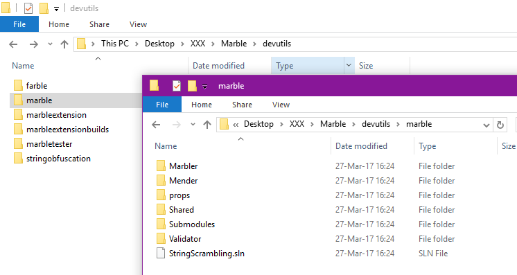The image size is (517, 275).
Task: Select the stringobfuscation folder icon
Action: pyautogui.click(x=18, y=158)
